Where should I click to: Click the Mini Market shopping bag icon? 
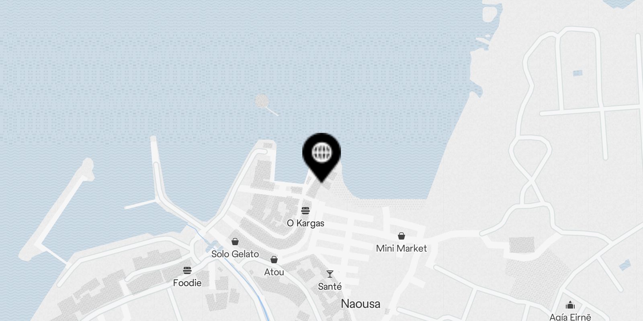tap(401, 236)
